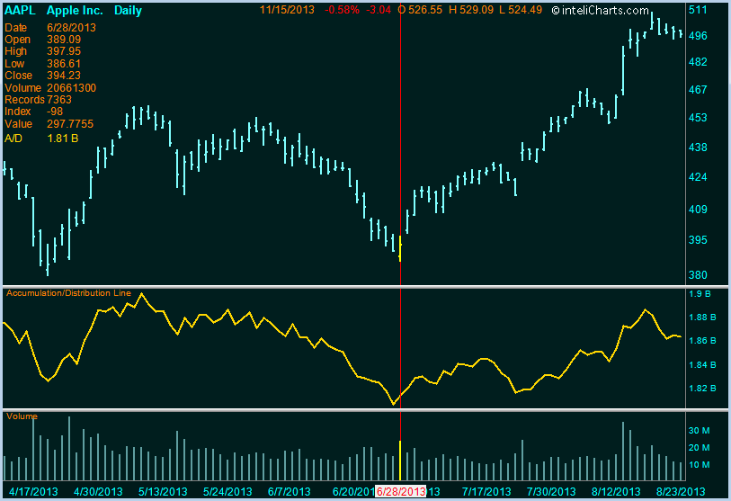Click the Accumulation/Distribution Line panel title
Viewport: 731px width, 501px height.
[x=68, y=293]
